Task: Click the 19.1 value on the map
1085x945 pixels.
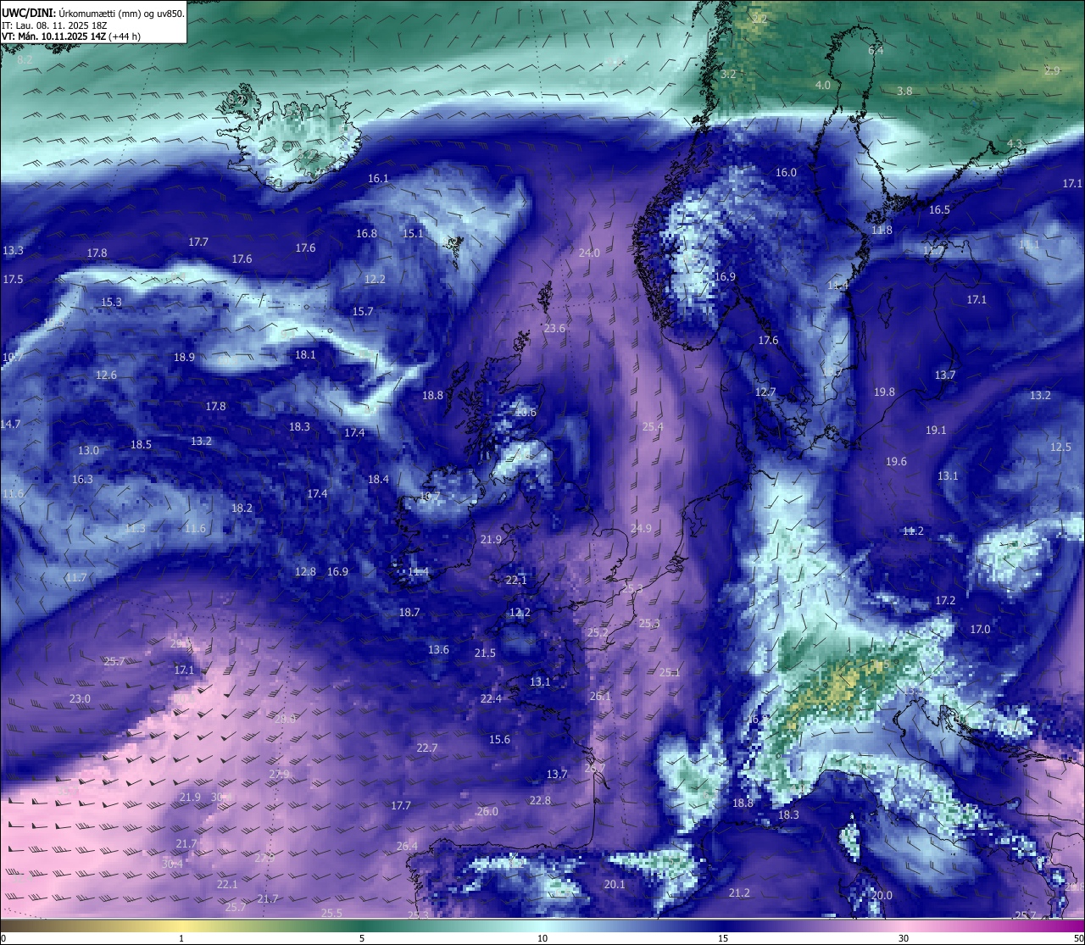Action: click(x=936, y=430)
